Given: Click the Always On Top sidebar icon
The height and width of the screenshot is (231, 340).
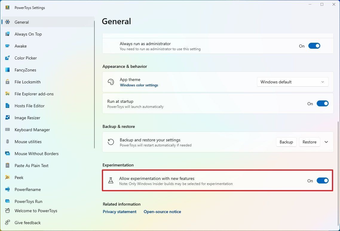Looking at the screenshot, I should click(7, 34).
